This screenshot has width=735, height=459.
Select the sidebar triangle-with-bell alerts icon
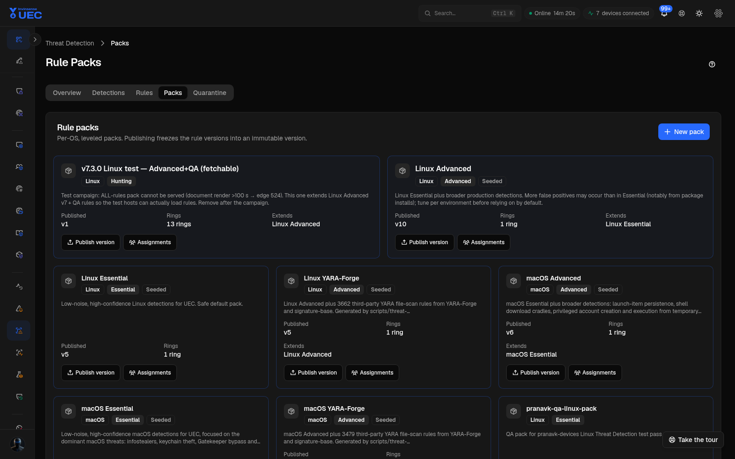click(19, 308)
